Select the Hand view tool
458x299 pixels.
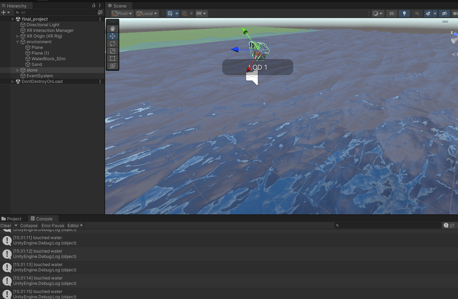(113, 28)
